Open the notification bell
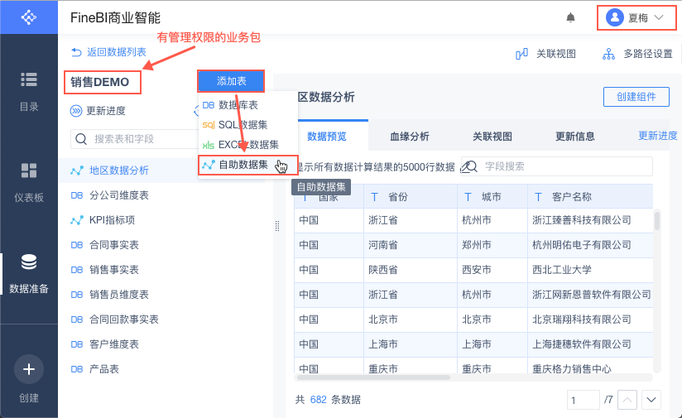Image resolution: width=682 pixels, height=418 pixels. click(570, 18)
